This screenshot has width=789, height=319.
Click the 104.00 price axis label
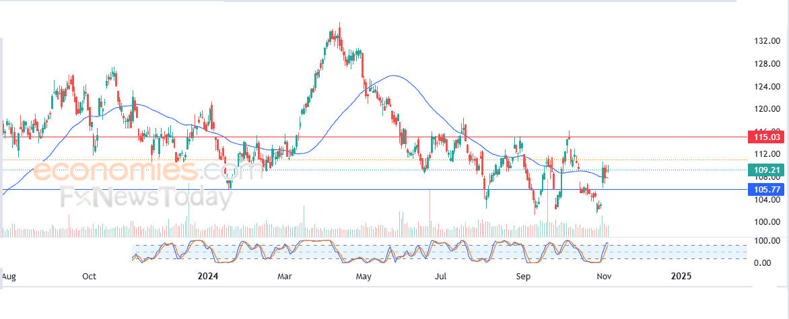pyautogui.click(x=767, y=200)
